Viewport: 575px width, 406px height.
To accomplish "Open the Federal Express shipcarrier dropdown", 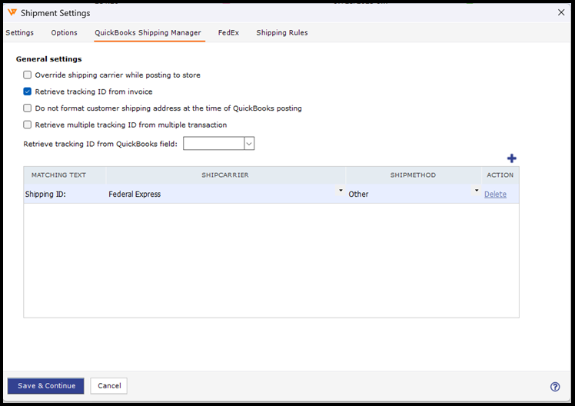I will (341, 191).
